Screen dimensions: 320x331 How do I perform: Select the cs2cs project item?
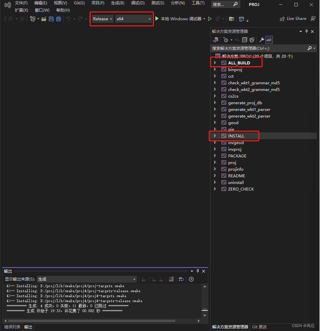[x=233, y=96]
